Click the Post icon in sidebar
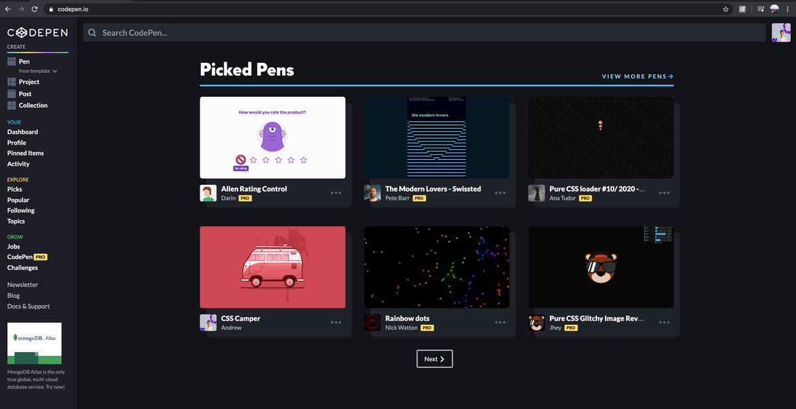796x409 pixels. [11, 93]
